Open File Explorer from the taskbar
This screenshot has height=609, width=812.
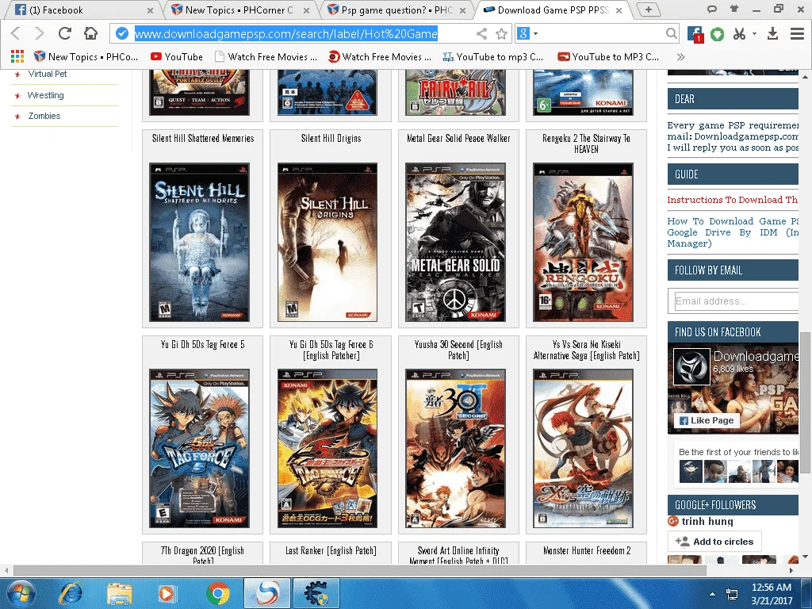pos(119,594)
